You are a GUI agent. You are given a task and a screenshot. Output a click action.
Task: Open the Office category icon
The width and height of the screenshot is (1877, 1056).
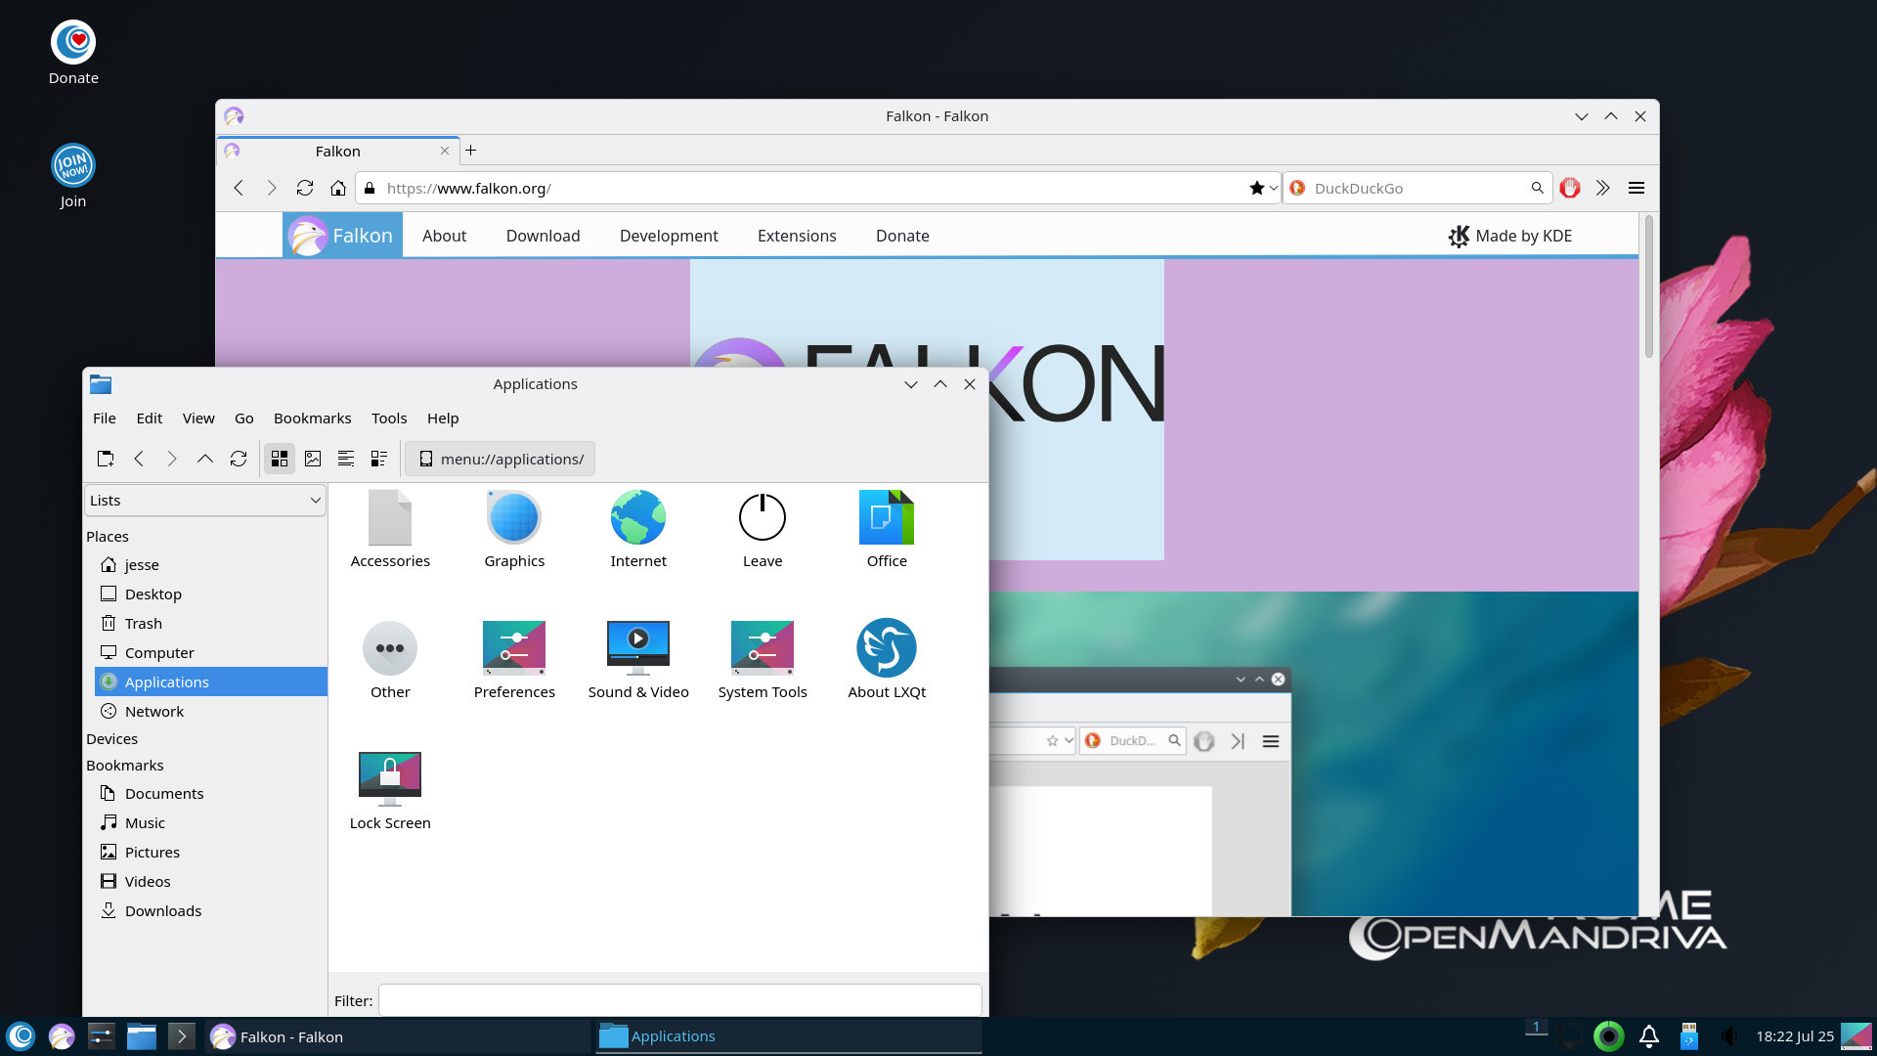point(887,518)
